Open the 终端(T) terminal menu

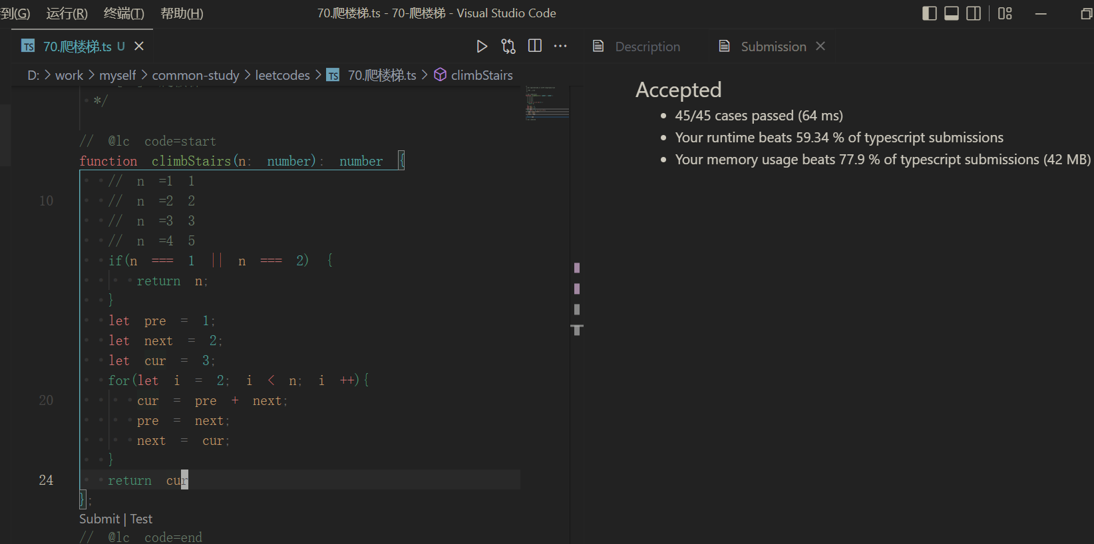124,13
